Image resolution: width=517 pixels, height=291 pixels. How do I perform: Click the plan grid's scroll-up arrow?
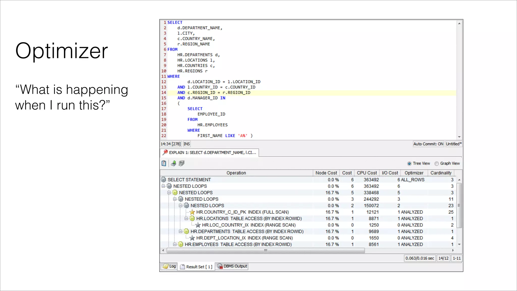[459, 180]
